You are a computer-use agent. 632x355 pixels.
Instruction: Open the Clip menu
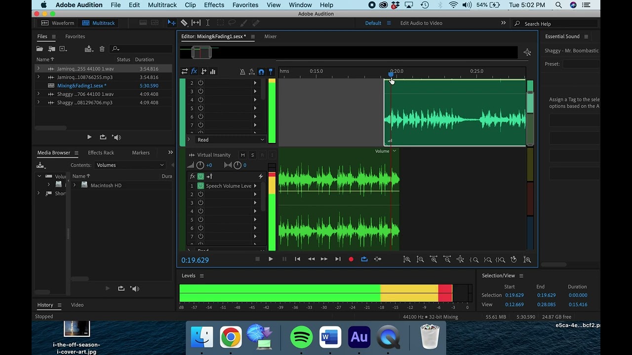coord(190,5)
